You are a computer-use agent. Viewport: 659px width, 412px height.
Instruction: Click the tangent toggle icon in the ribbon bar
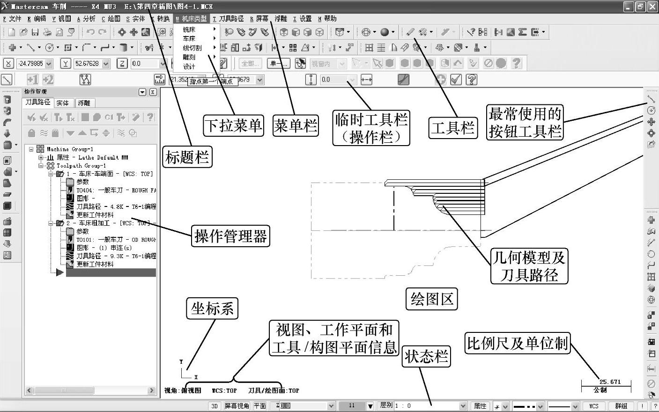coord(403,80)
